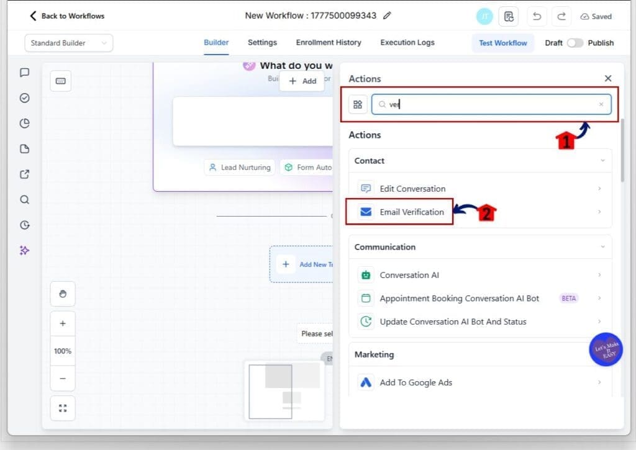Screen dimensions: 636x450
Task: Select the hand pan tool
Action: coord(63,294)
